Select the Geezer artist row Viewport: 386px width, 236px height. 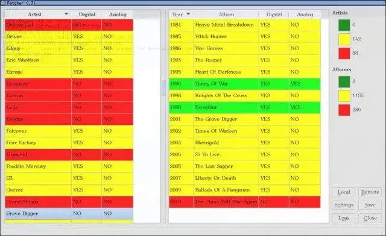[x=69, y=190]
